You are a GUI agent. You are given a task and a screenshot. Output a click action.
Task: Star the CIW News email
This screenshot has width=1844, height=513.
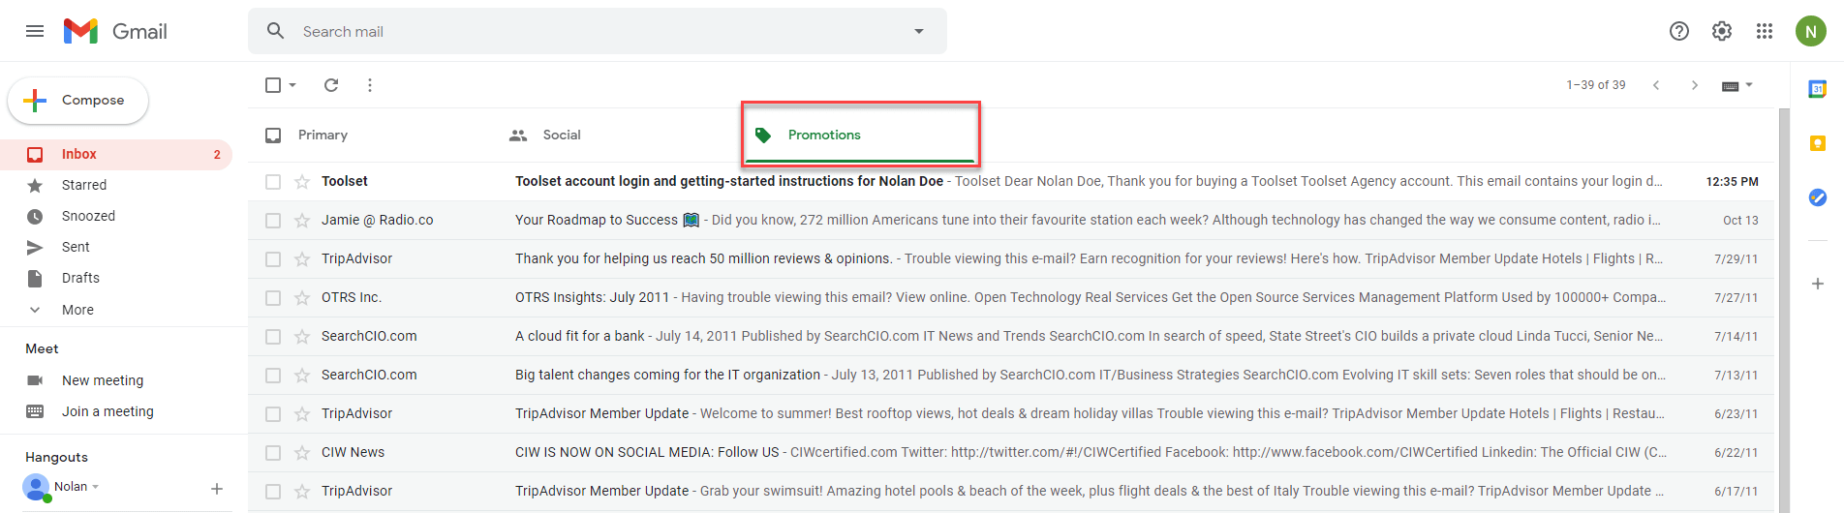[x=302, y=453]
